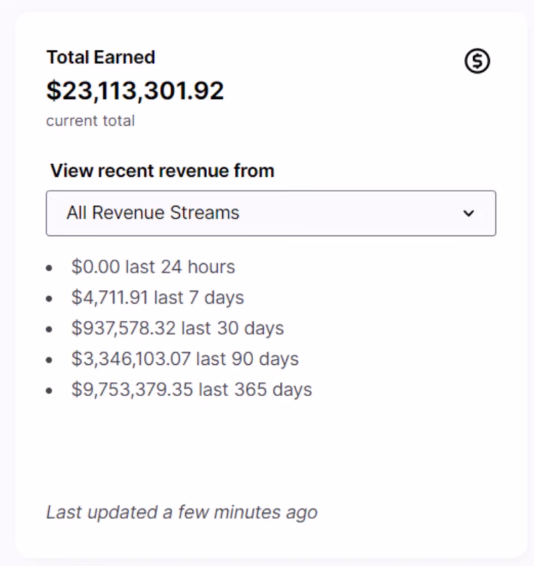This screenshot has height=566, width=534.
Task: Click the bullet beside last 7 days
Action: coord(50,298)
